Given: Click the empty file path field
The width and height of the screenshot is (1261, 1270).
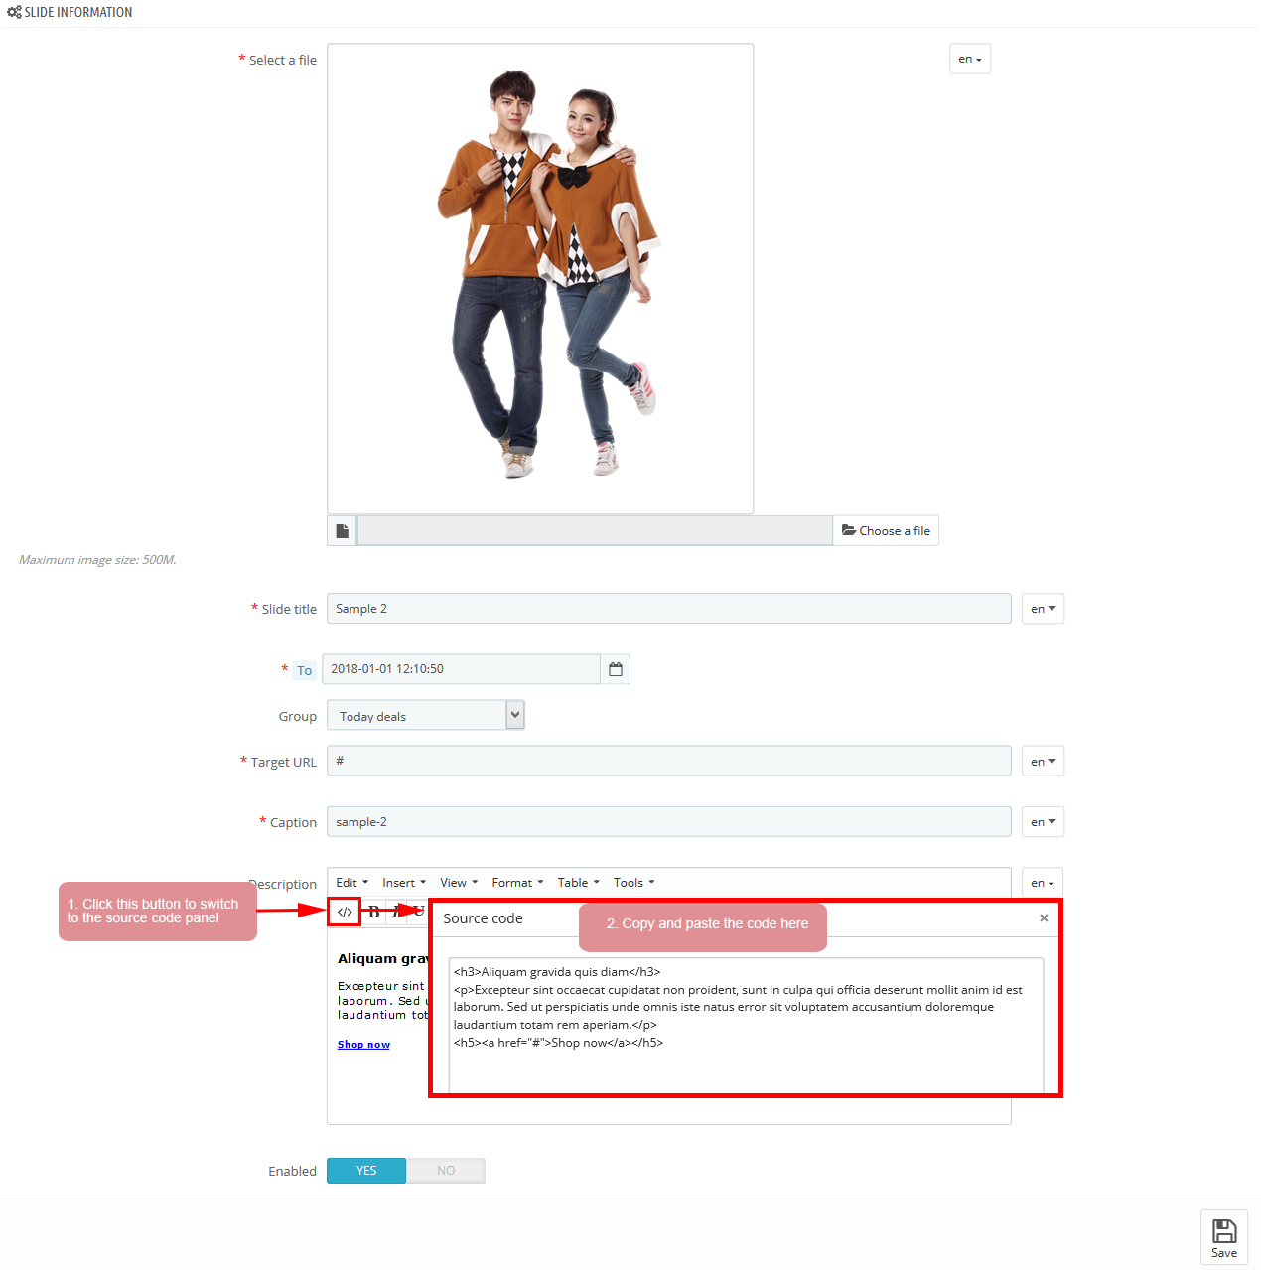Looking at the screenshot, I should [x=595, y=531].
